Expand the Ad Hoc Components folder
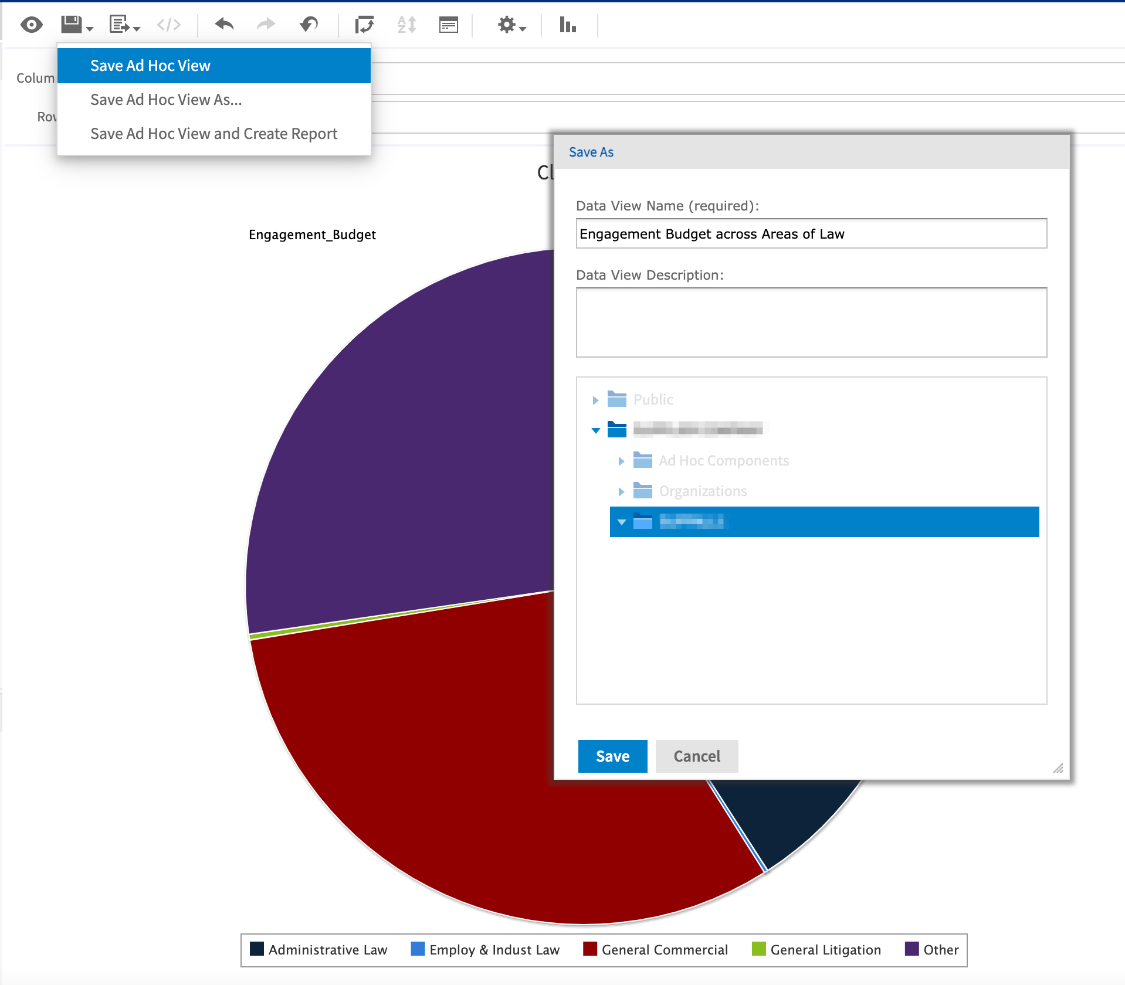Image resolution: width=1125 pixels, height=985 pixels. pos(621,461)
